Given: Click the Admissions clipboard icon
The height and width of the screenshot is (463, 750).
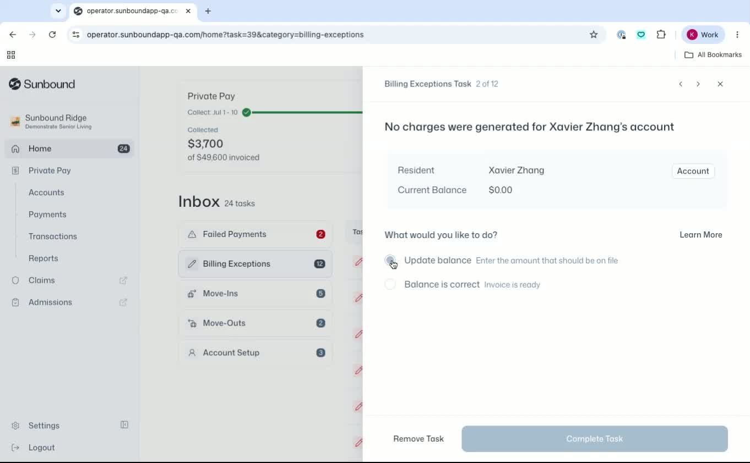Looking at the screenshot, I should (15, 302).
